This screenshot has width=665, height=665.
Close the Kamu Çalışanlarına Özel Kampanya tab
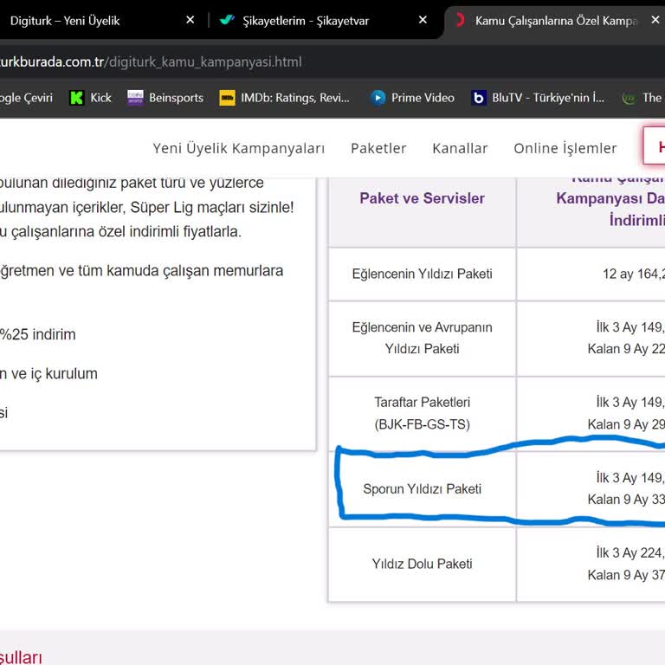coord(655,20)
